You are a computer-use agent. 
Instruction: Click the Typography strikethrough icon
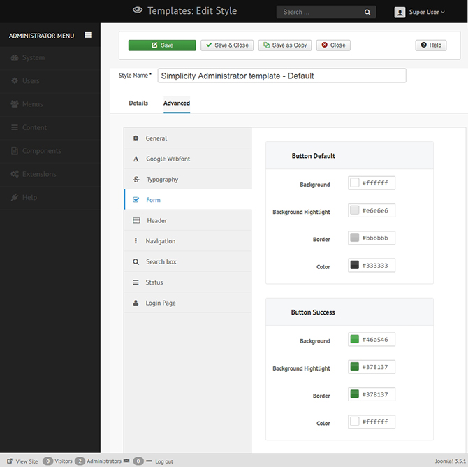[x=136, y=179]
